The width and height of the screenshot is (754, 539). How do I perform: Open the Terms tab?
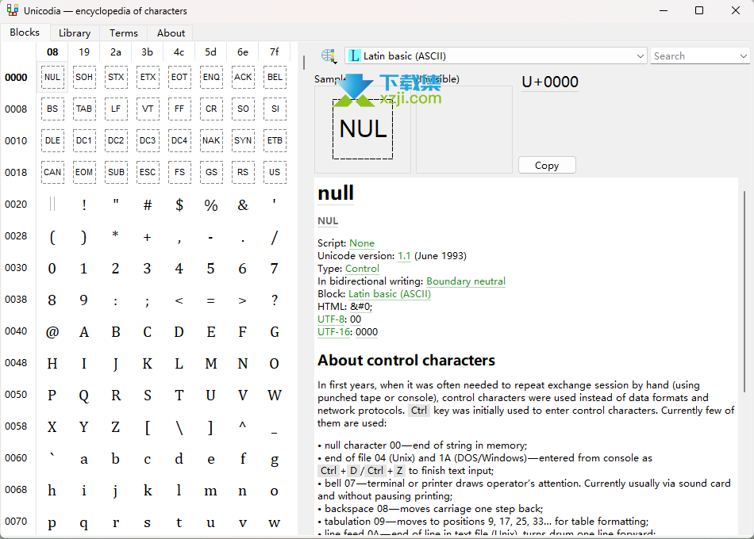point(124,33)
